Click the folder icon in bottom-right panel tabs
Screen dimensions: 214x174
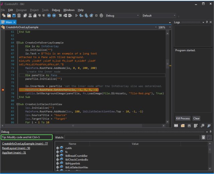[x=183, y=125]
